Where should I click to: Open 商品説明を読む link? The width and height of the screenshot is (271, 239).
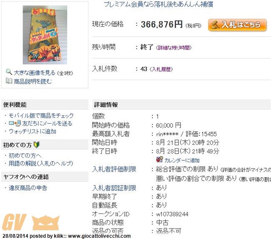[x=33, y=81]
